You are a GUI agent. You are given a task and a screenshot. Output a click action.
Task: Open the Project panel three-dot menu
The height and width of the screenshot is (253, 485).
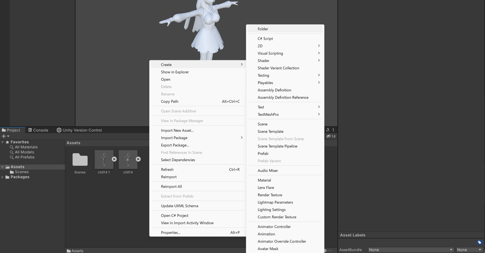(x=333, y=130)
